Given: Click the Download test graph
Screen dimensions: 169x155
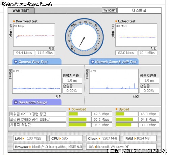Looking at the screenshot, I should pyautogui.click(x=34, y=35).
